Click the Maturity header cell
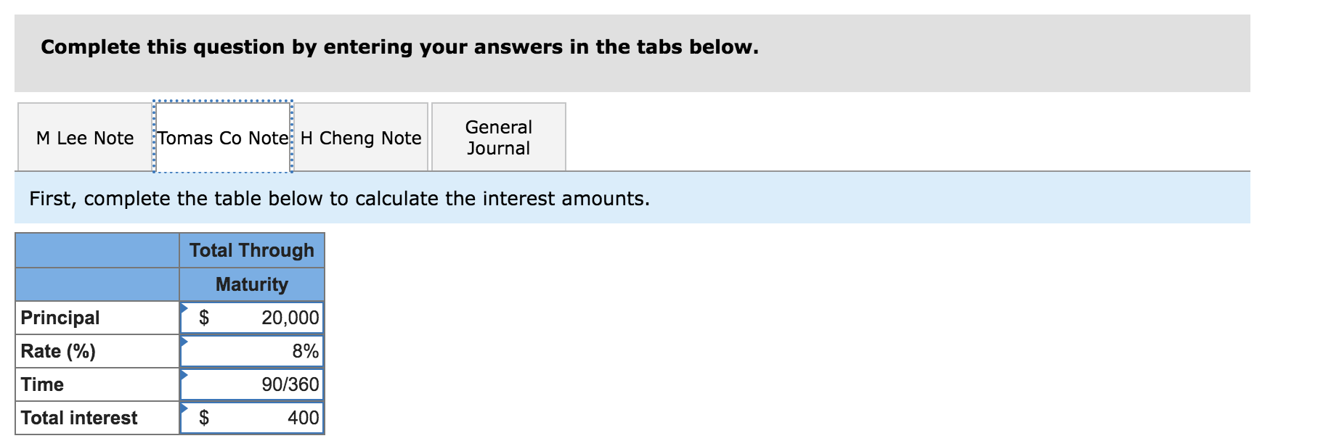The height and width of the screenshot is (441, 1339). [x=251, y=284]
